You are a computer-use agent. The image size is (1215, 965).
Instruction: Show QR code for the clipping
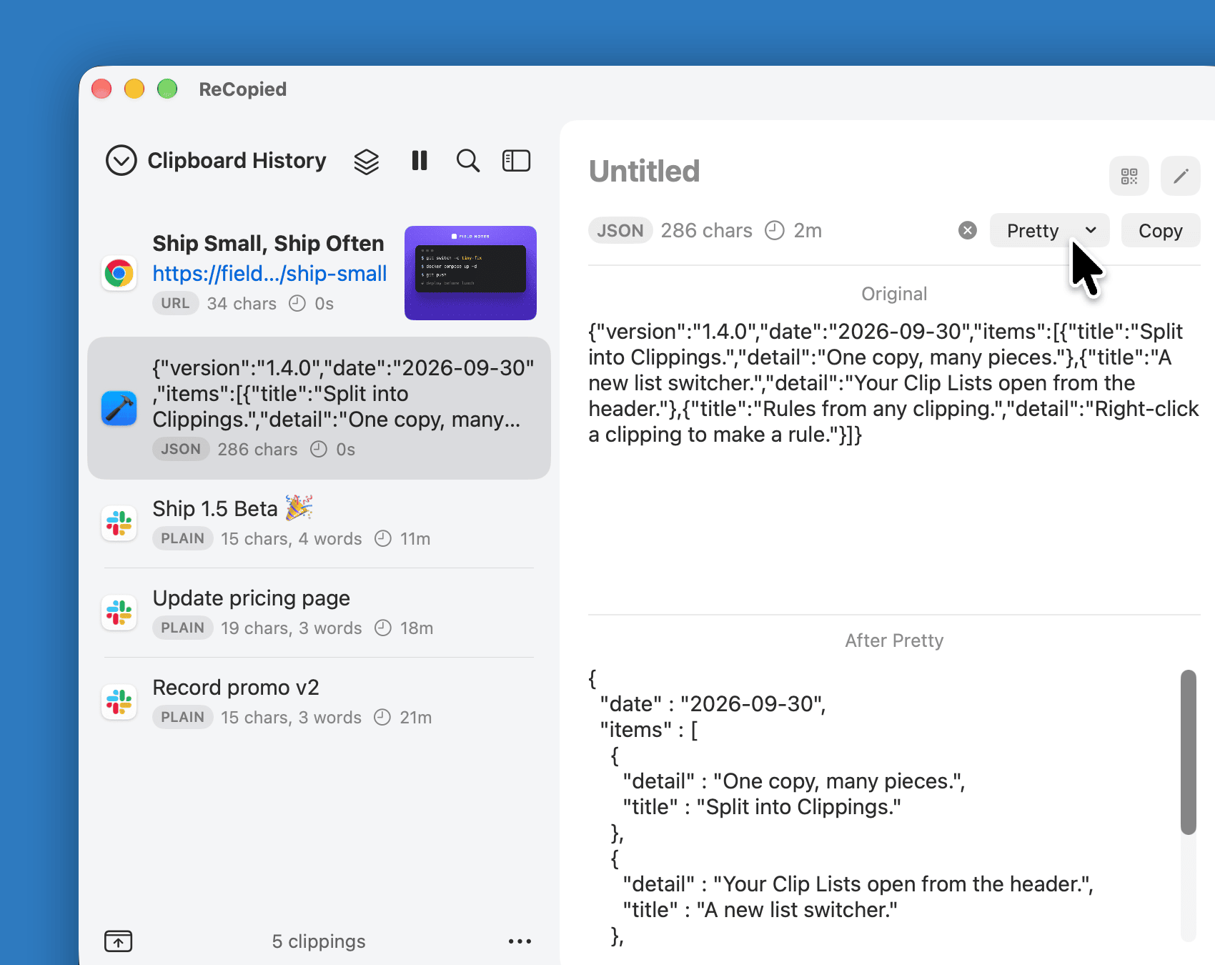coord(1129,176)
